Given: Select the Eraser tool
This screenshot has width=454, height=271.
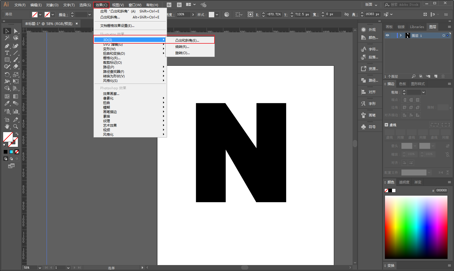Looking at the screenshot, I should (x=16, y=67).
